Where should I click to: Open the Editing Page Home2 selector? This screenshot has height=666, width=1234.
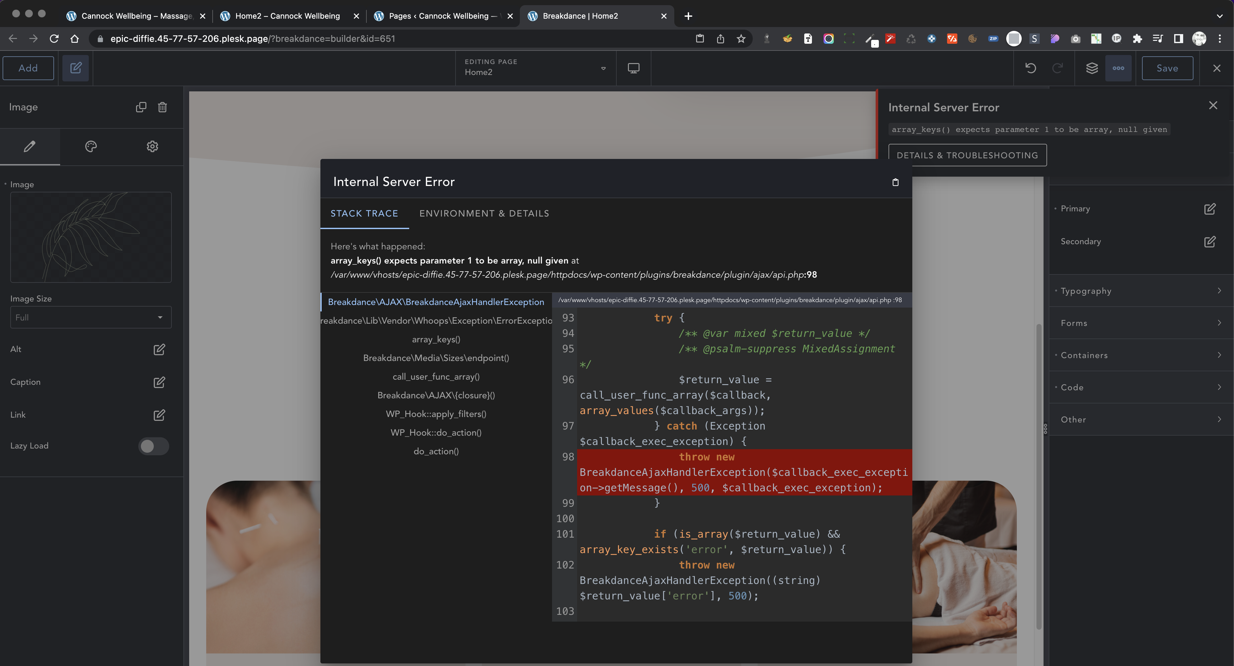[534, 68]
